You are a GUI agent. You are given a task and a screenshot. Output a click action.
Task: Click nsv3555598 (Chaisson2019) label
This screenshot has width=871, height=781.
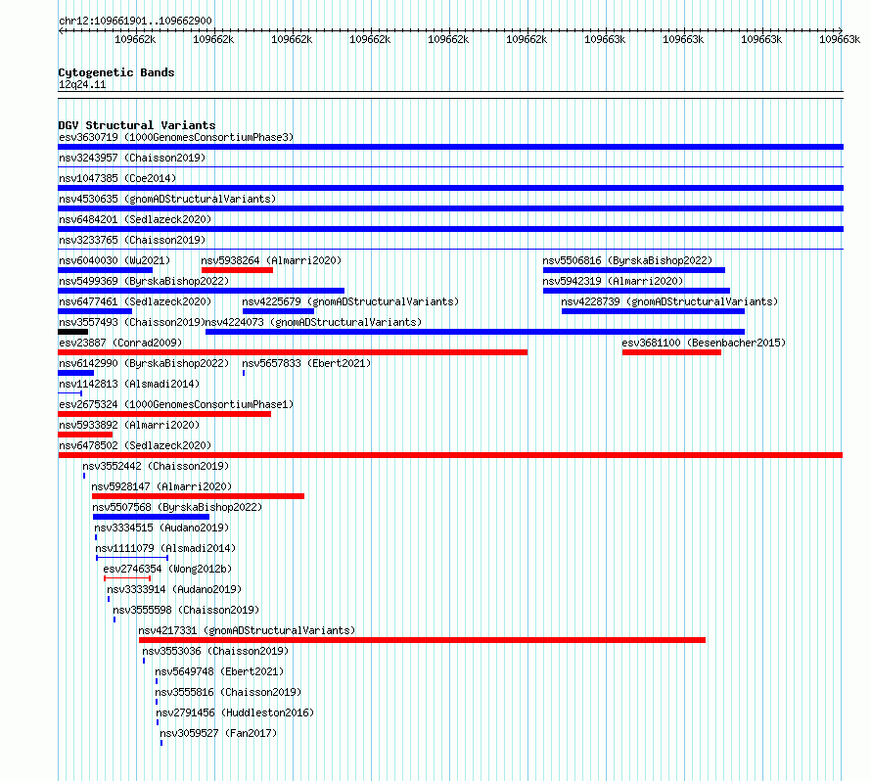[186, 610]
